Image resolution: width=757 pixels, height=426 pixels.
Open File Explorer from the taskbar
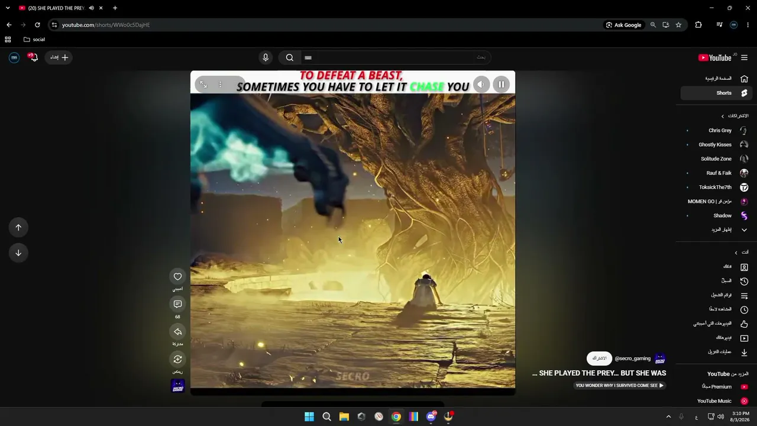point(344,417)
